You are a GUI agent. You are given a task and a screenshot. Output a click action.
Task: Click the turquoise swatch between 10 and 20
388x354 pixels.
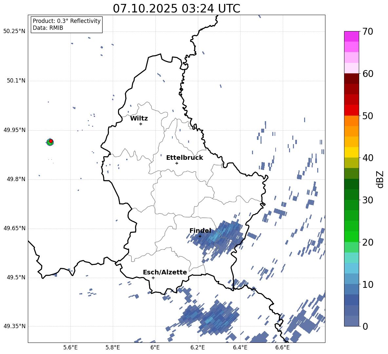point(351,258)
